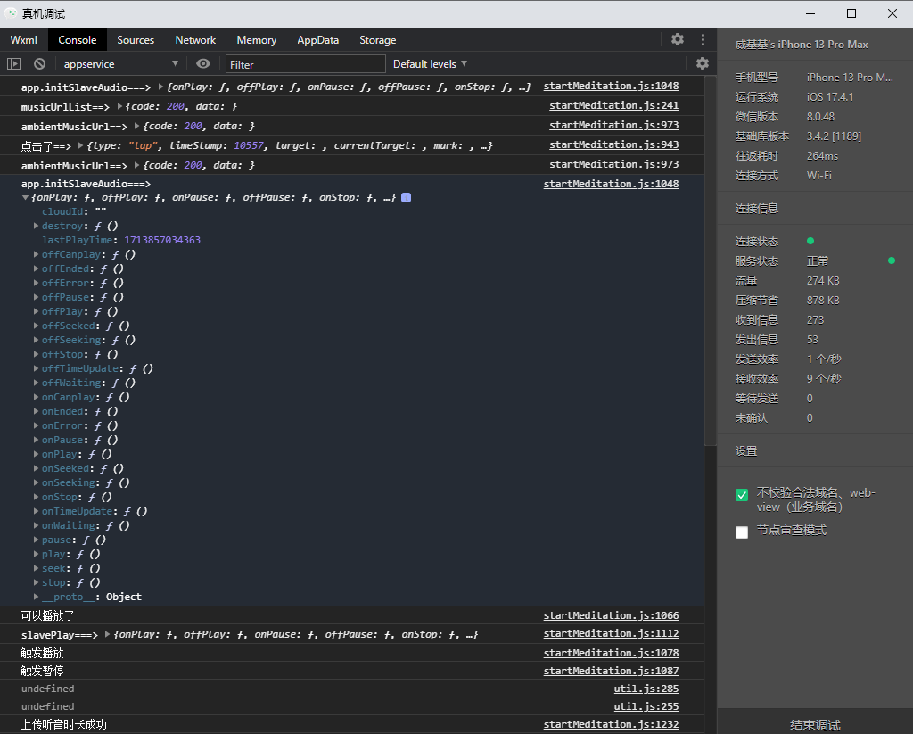
Task: Expand the stop function entry
Action: (36, 582)
